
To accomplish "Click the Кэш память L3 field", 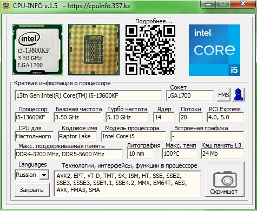I will 222,154.
